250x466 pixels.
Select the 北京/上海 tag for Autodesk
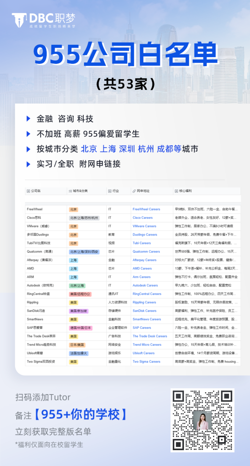click(x=77, y=286)
